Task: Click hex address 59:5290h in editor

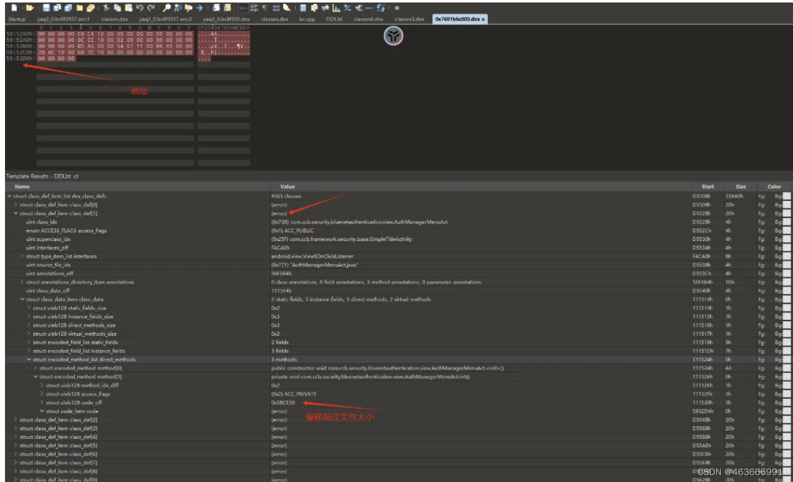Action: coord(19,33)
